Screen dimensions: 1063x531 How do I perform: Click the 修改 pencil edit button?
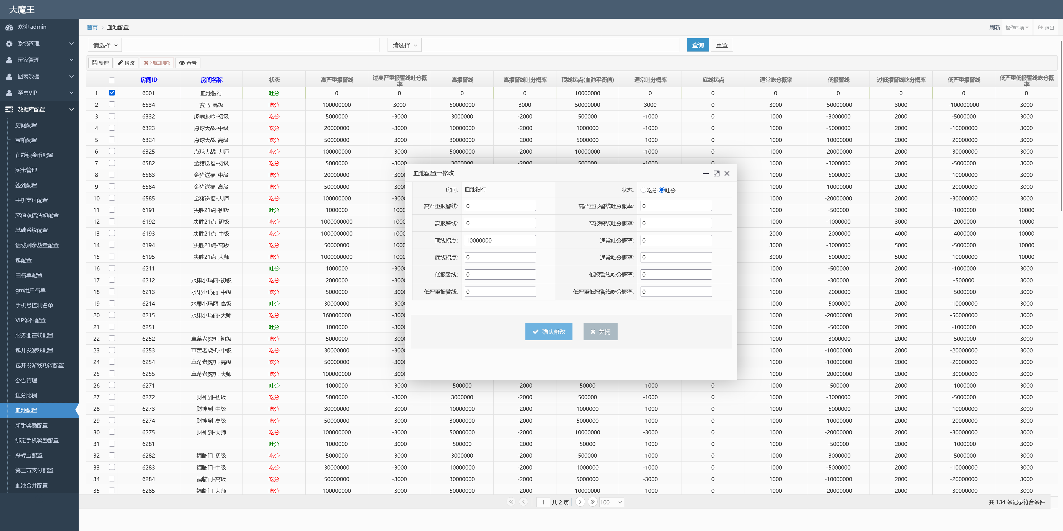click(x=126, y=63)
